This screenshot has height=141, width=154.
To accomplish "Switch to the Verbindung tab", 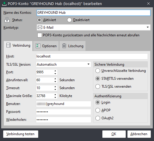I will coord(18,46).
